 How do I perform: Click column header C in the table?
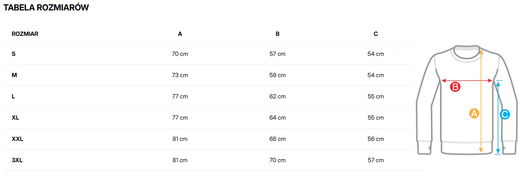coord(376,34)
